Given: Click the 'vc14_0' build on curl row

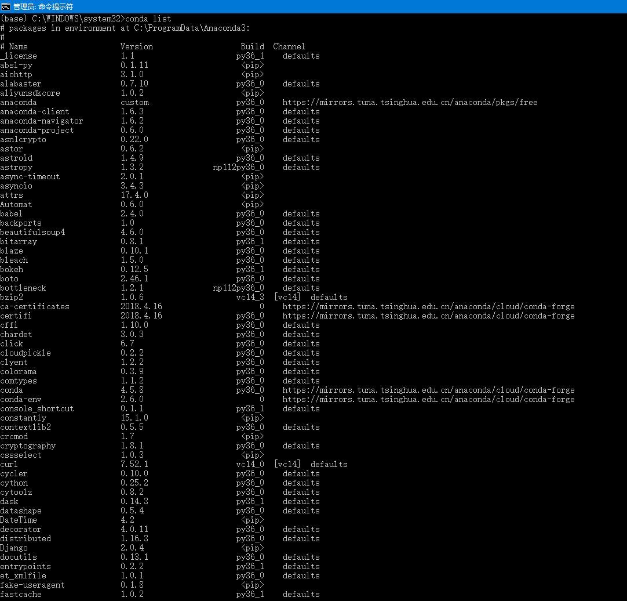Looking at the screenshot, I should click(x=250, y=465).
